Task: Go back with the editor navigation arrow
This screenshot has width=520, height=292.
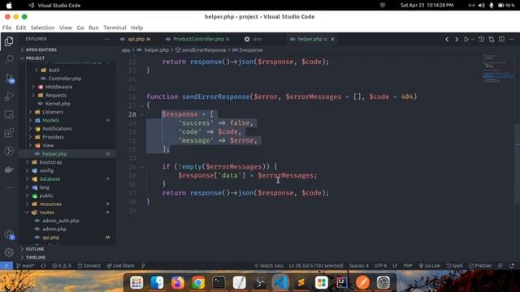Action: click(x=447, y=40)
